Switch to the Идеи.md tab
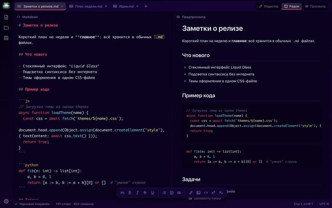The height and width of the screenshot is (208, 332). [x=126, y=6]
